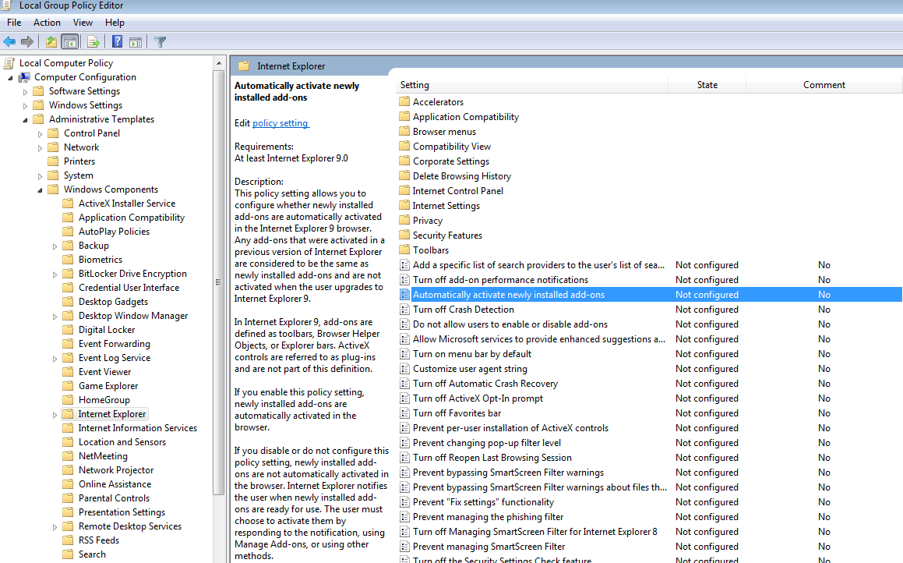Go up one level with folder icon
The width and height of the screenshot is (903, 563).
(x=51, y=41)
